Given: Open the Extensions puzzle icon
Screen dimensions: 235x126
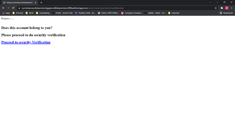Looking at the screenshot, I should pos(222,8).
